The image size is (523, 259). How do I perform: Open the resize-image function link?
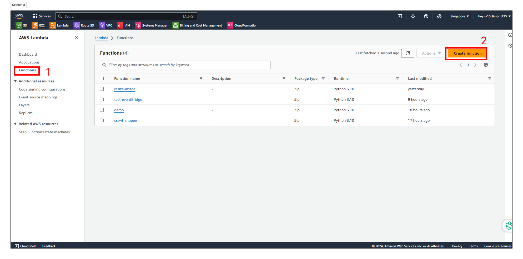click(125, 89)
